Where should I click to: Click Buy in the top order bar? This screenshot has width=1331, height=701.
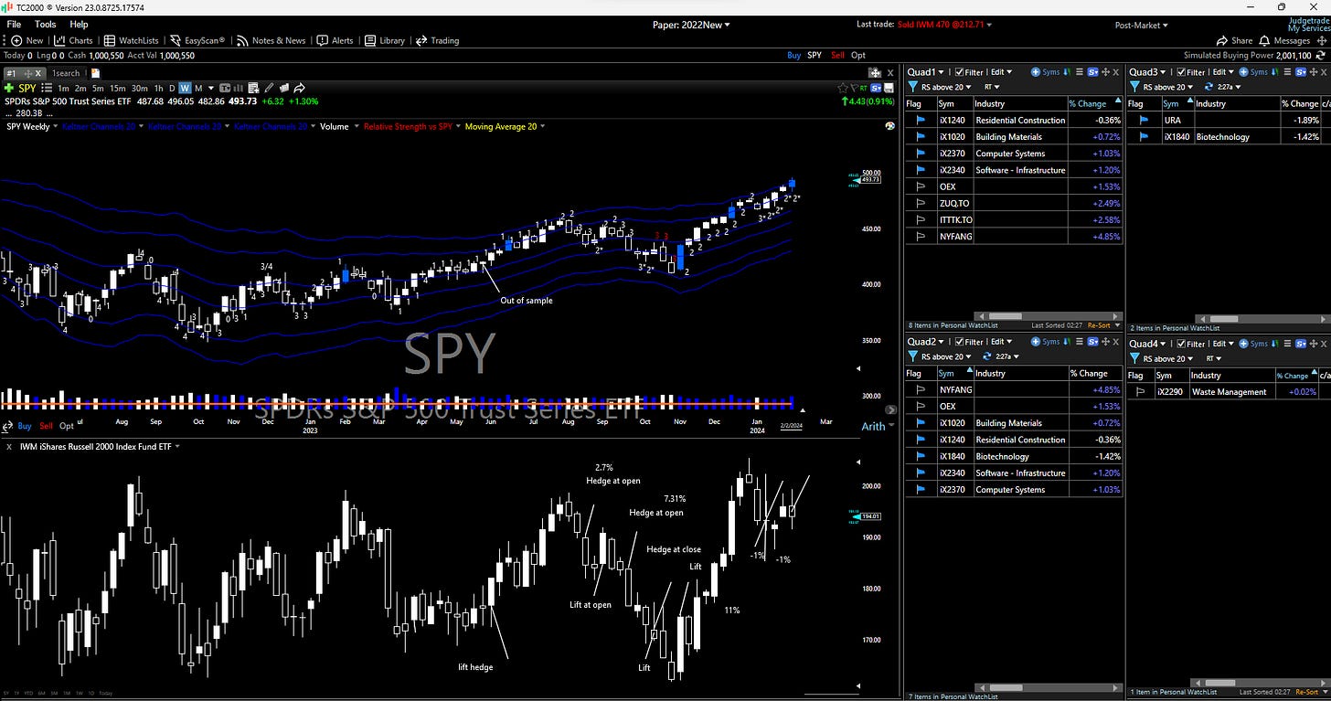click(x=793, y=55)
